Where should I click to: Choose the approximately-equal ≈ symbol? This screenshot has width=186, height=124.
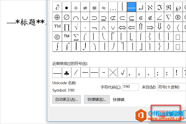(104, 7)
